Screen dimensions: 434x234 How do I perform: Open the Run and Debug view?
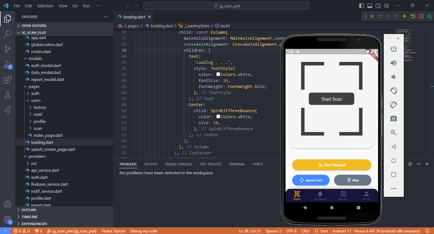8,65
